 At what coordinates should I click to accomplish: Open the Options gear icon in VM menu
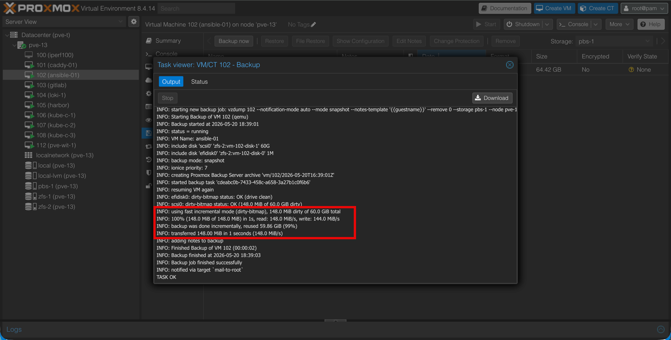[149, 93]
